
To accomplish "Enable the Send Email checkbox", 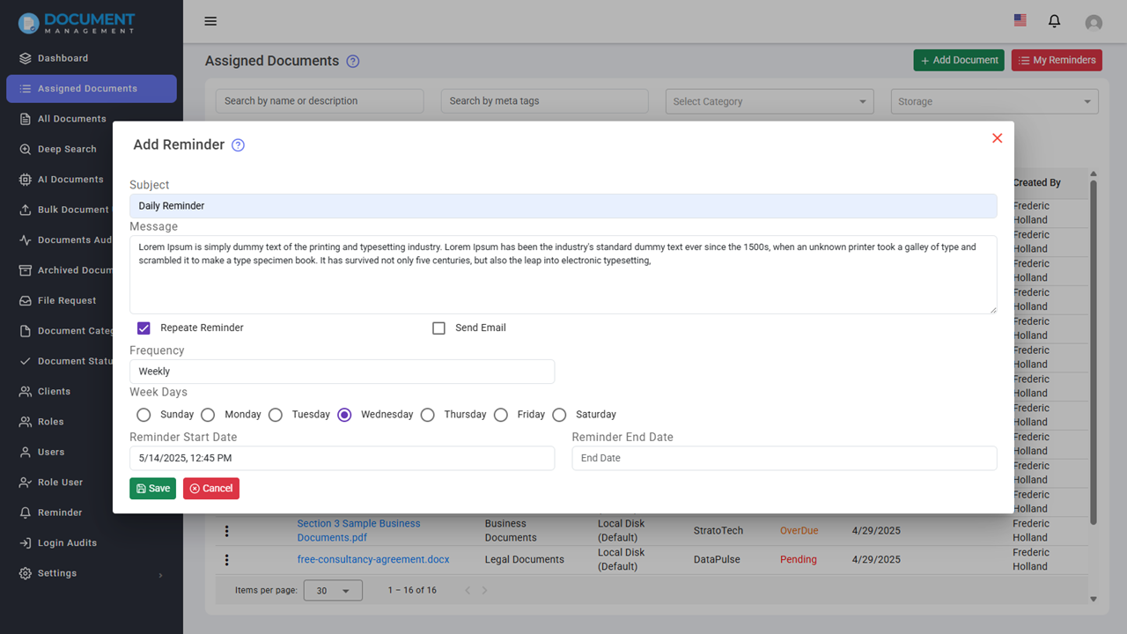I will [438, 328].
